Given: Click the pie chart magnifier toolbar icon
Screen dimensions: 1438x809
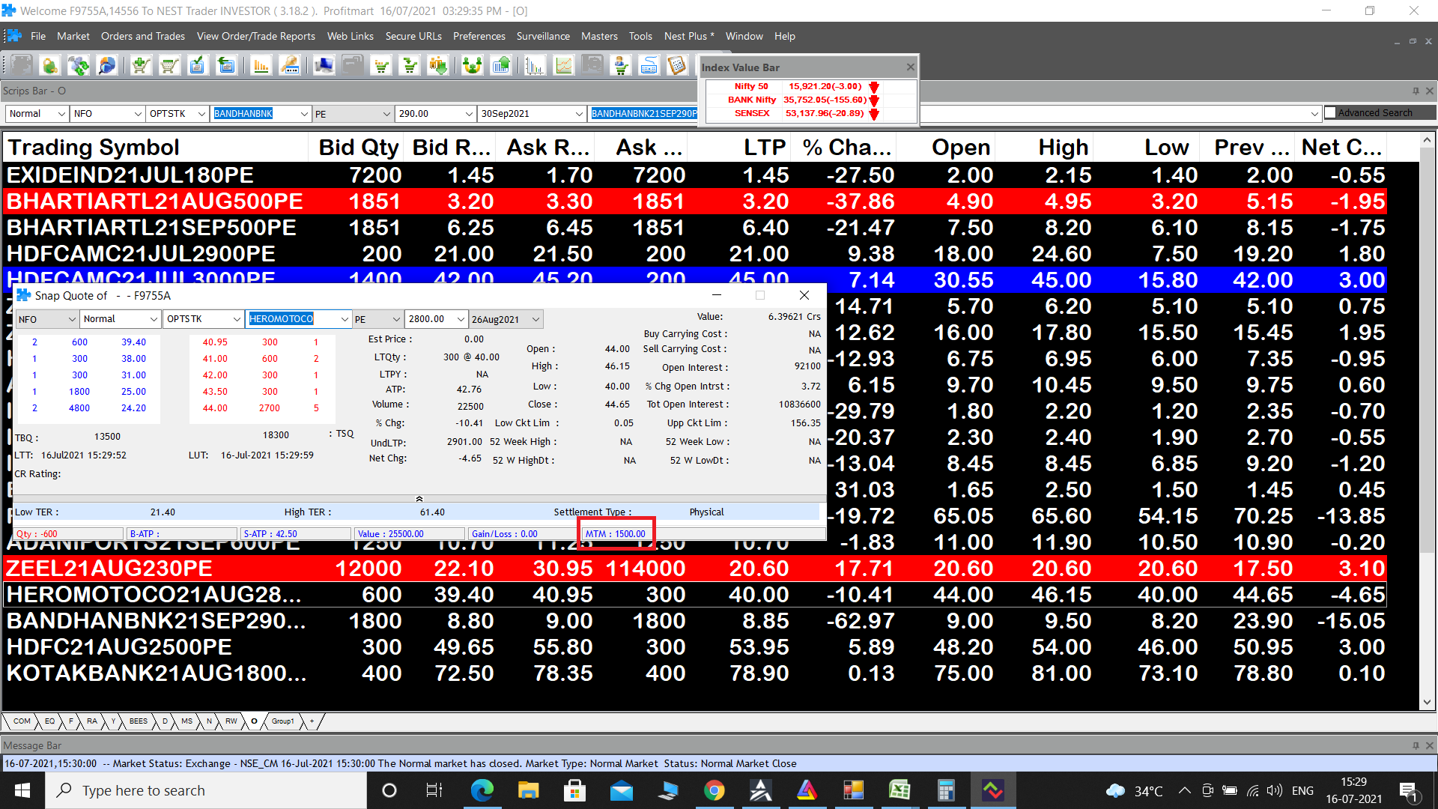Looking at the screenshot, I should pos(107,66).
